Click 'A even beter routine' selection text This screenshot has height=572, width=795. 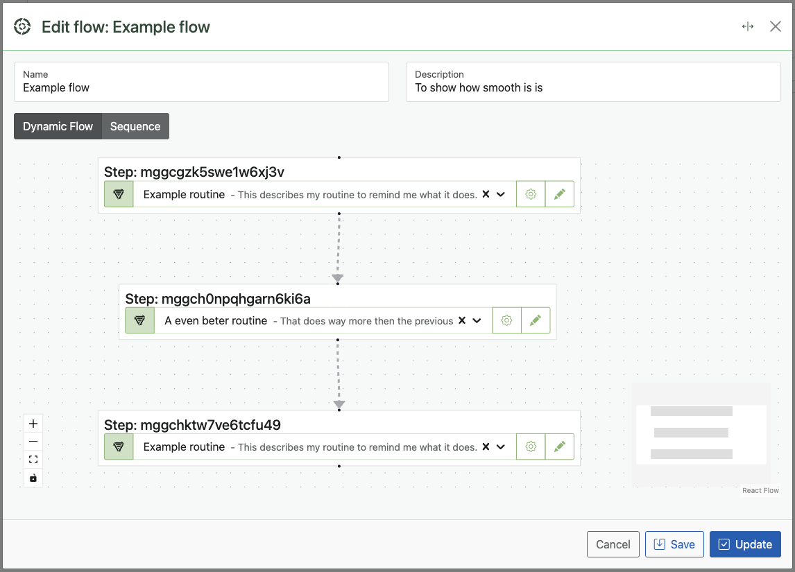point(216,321)
